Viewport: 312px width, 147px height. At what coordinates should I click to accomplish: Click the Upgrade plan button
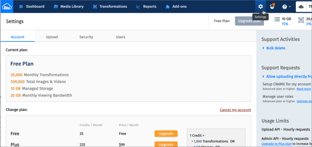(249, 21)
